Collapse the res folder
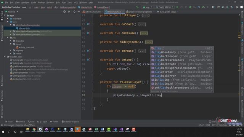244x137 pixels. click(x=8, y=38)
